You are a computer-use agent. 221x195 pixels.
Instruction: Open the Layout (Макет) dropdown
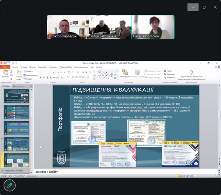click(28, 71)
